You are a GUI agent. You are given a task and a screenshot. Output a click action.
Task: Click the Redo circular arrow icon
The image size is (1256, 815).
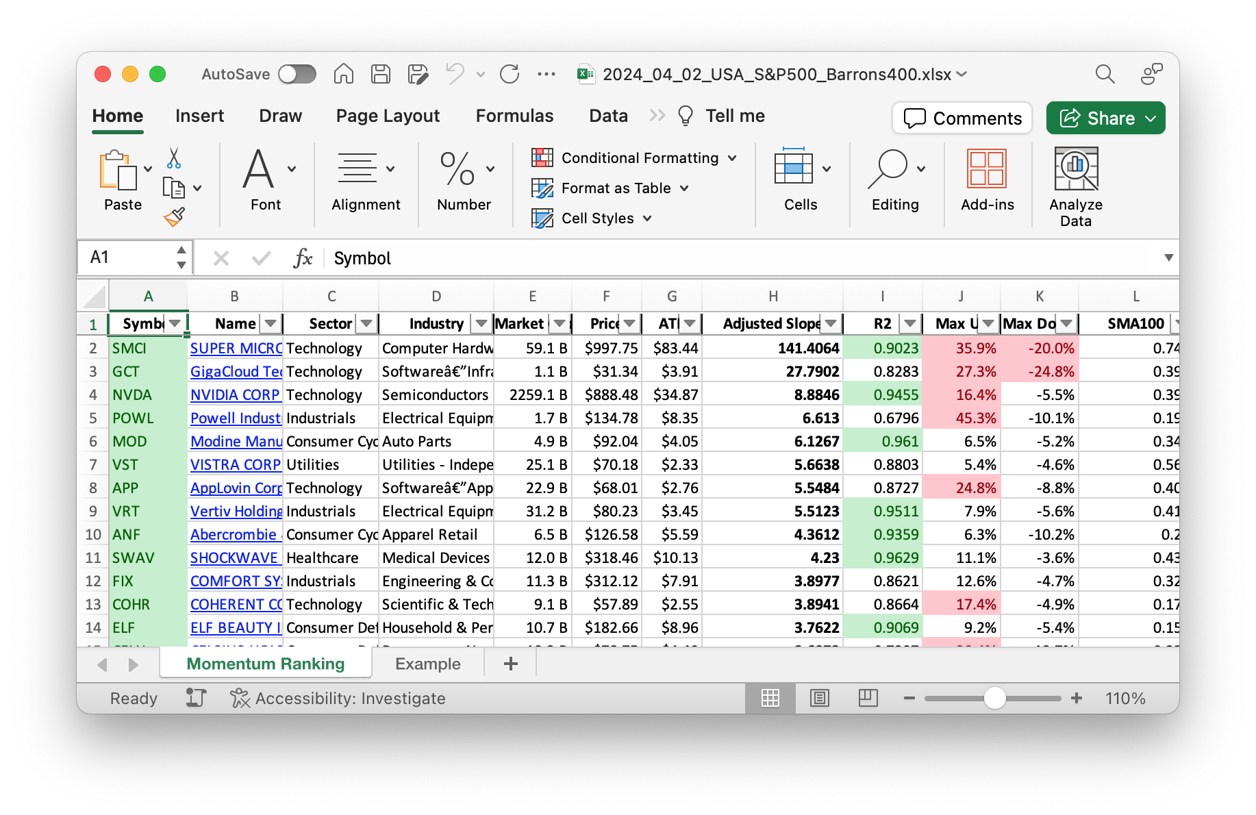[x=510, y=74]
